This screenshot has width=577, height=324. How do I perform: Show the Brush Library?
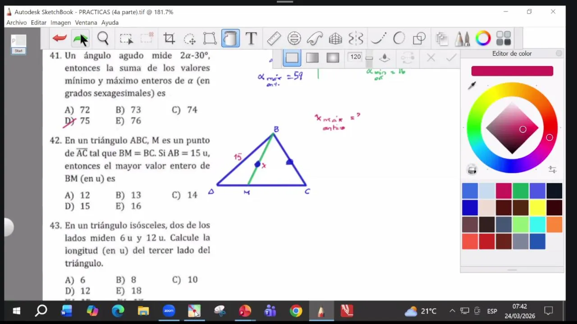tap(462, 39)
